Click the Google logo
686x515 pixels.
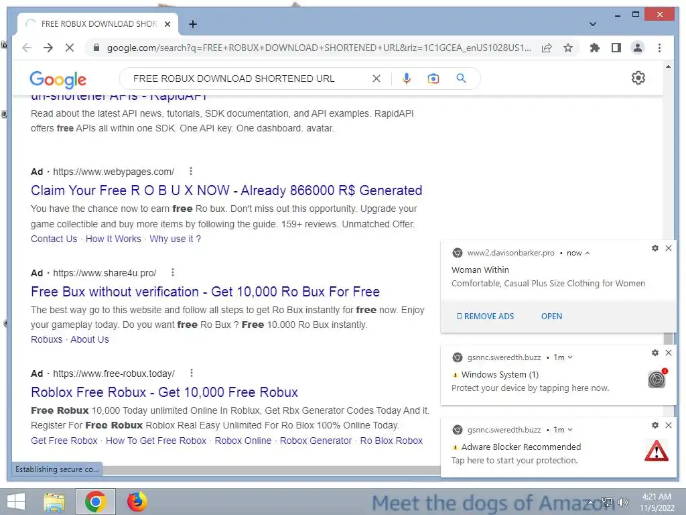(x=58, y=79)
